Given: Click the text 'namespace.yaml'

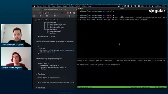Looking at the screenshot, I should pyautogui.click(x=56, y=31).
